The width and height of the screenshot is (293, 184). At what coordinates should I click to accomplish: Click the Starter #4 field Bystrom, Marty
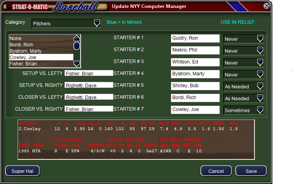[x=195, y=74]
